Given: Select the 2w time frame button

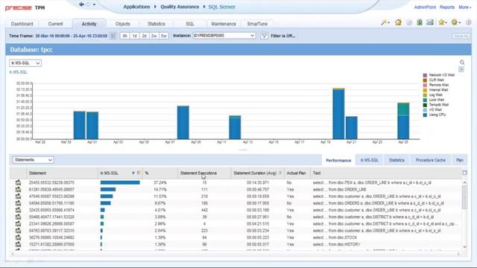Looking at the screenshot, I should pos(154,36).
